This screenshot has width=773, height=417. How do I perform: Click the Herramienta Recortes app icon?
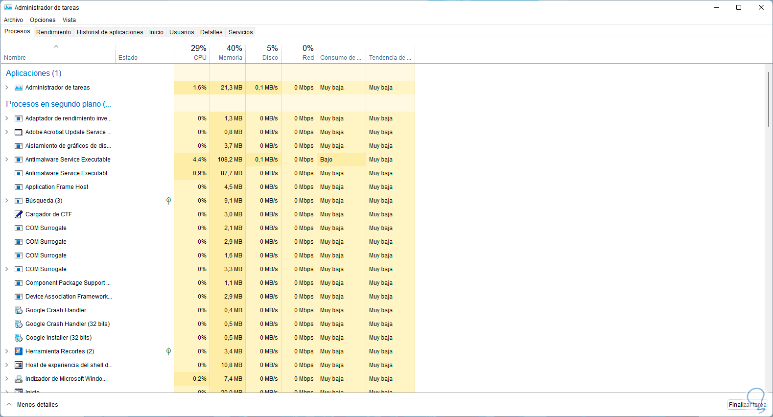(19, 351)
